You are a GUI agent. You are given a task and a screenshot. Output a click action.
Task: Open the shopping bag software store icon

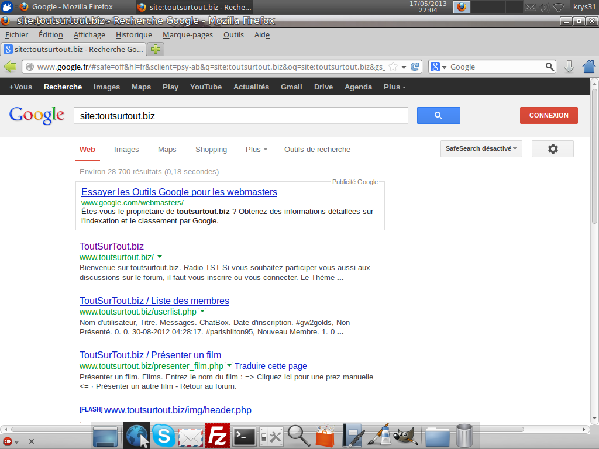(325, 436)
